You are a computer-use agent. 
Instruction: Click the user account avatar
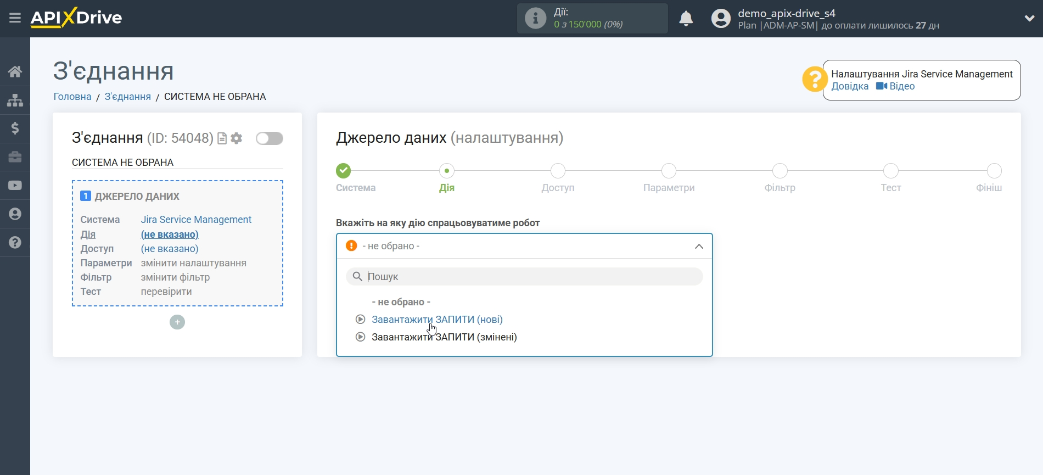(x=721, y=19)
